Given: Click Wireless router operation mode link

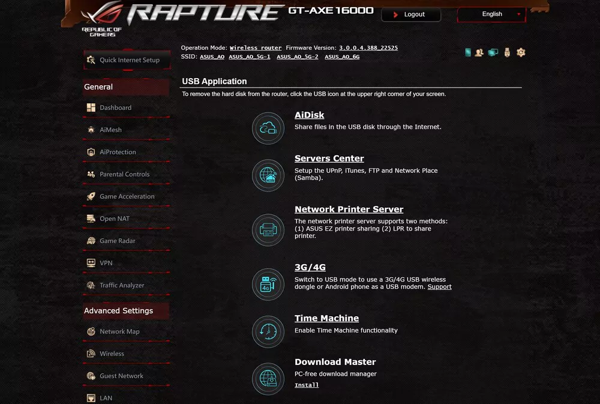Looking at the screenshot, I should coord(255,48).
